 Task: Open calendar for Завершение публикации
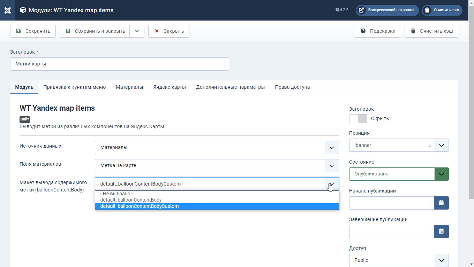(441, 231)
